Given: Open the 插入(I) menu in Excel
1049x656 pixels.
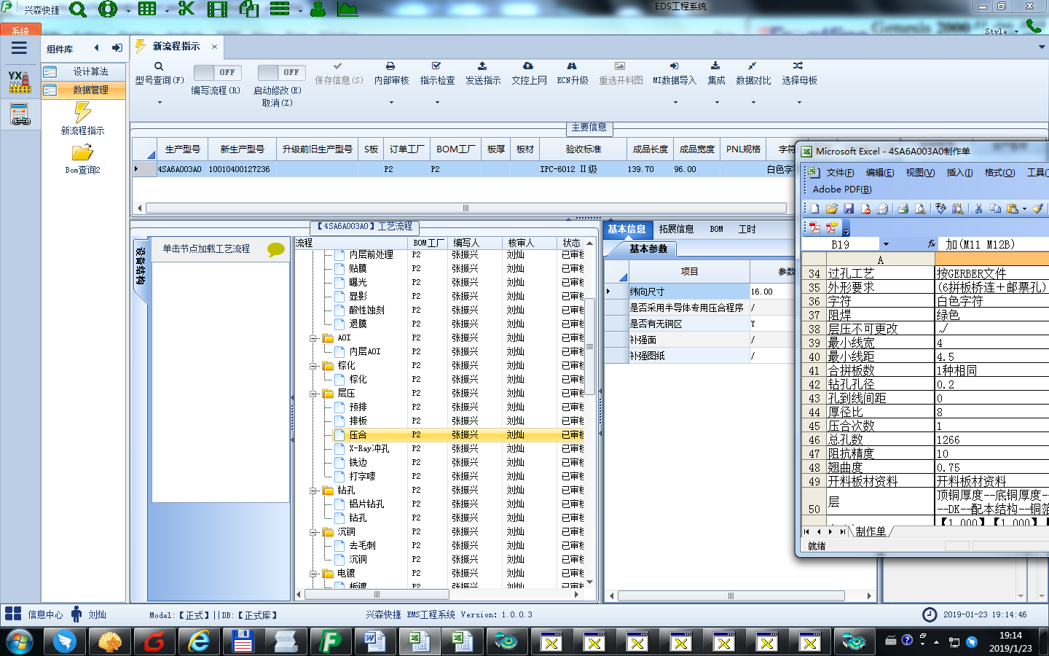Looking at the screenshot, I should 959,173.
